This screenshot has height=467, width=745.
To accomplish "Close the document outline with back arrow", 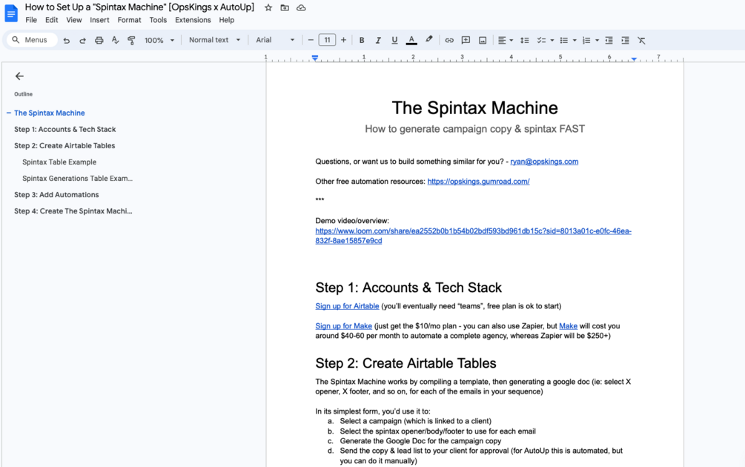I will click(19, 76).
